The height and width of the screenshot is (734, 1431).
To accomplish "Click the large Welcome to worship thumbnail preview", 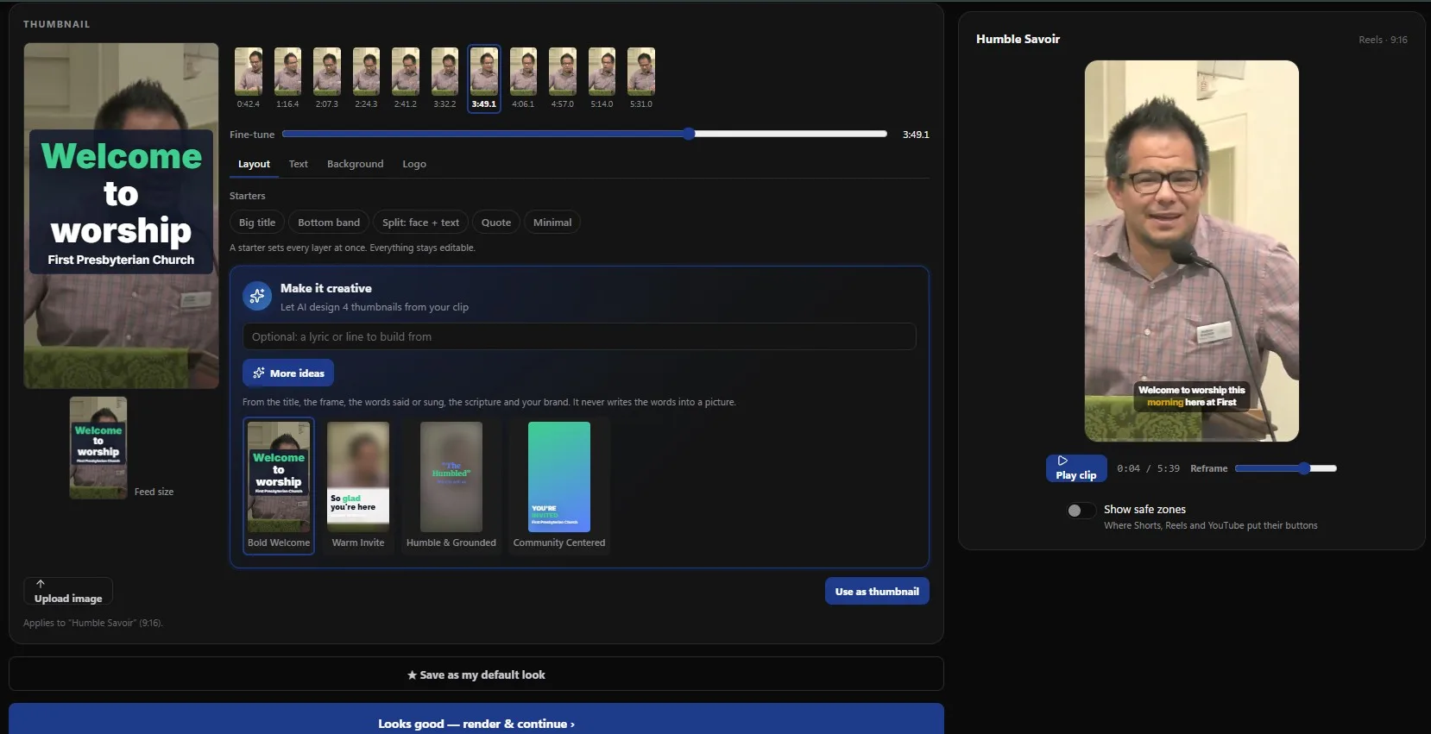I will click(x=121, y=216).
